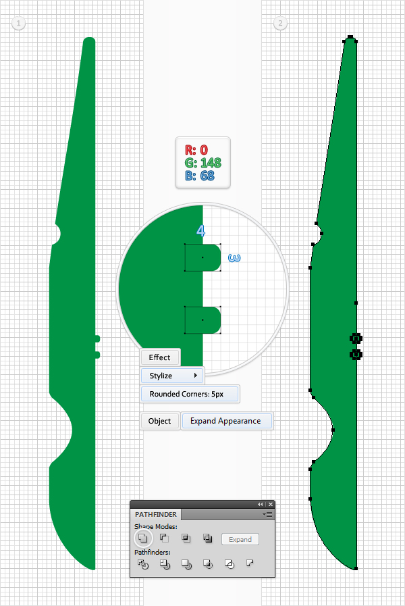Choose Expand Appearance
Viewport: 405px width, 606px height.
[x=225, y=421]
